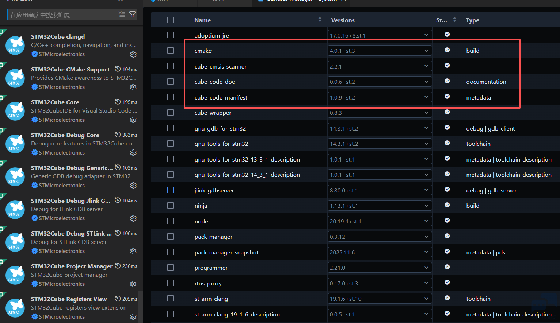560x323 pixels.
Task: Click the STM32Cube Registers View butterfly logo
Action: point(15,308)
